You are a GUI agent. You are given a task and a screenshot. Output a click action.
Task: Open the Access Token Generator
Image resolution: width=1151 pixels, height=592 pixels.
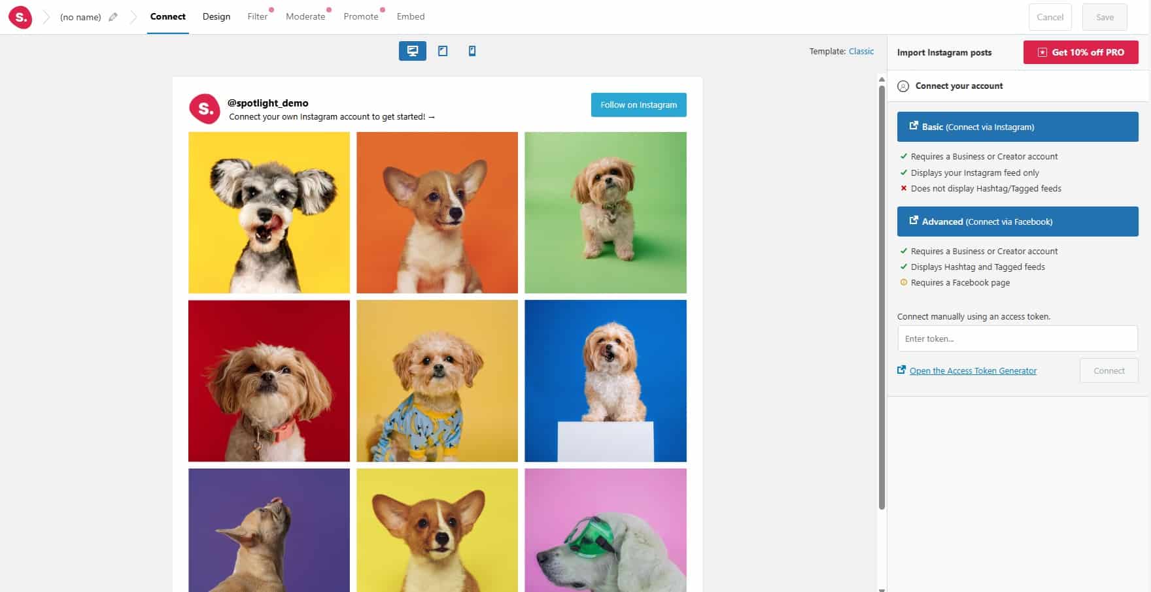pyautogui.click(x=973, y=370)
